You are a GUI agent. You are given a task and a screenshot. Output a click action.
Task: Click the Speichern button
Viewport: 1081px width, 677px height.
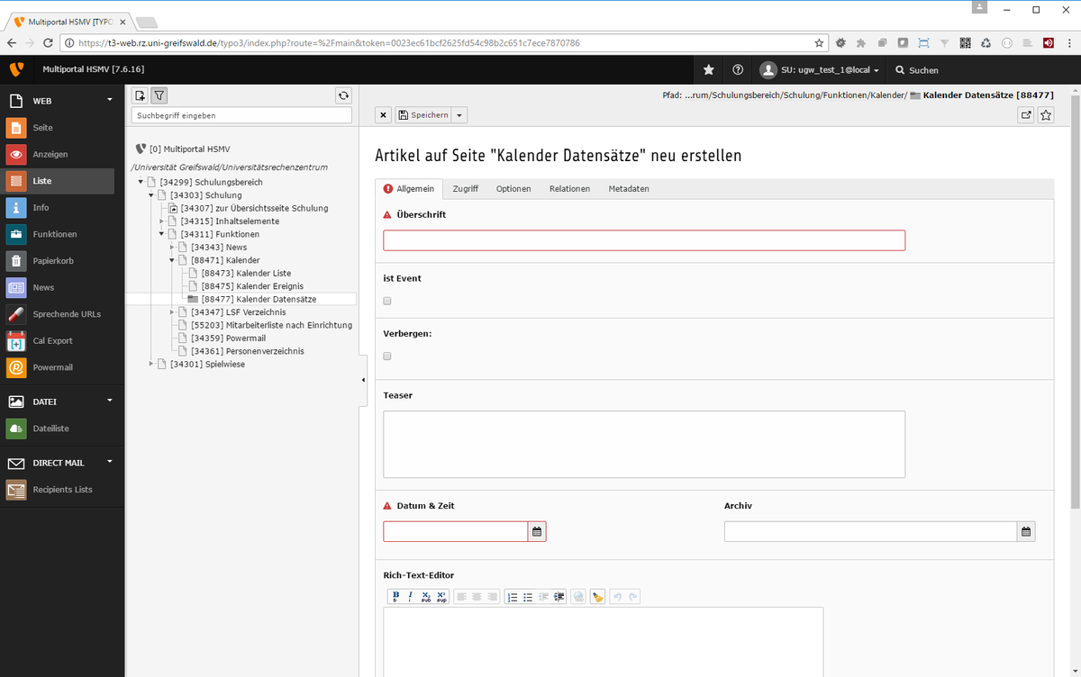[423, 115]
